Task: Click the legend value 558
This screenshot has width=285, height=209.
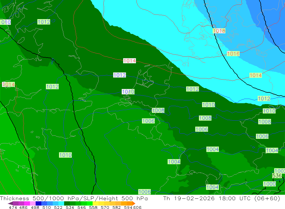Action: [93, 207]
